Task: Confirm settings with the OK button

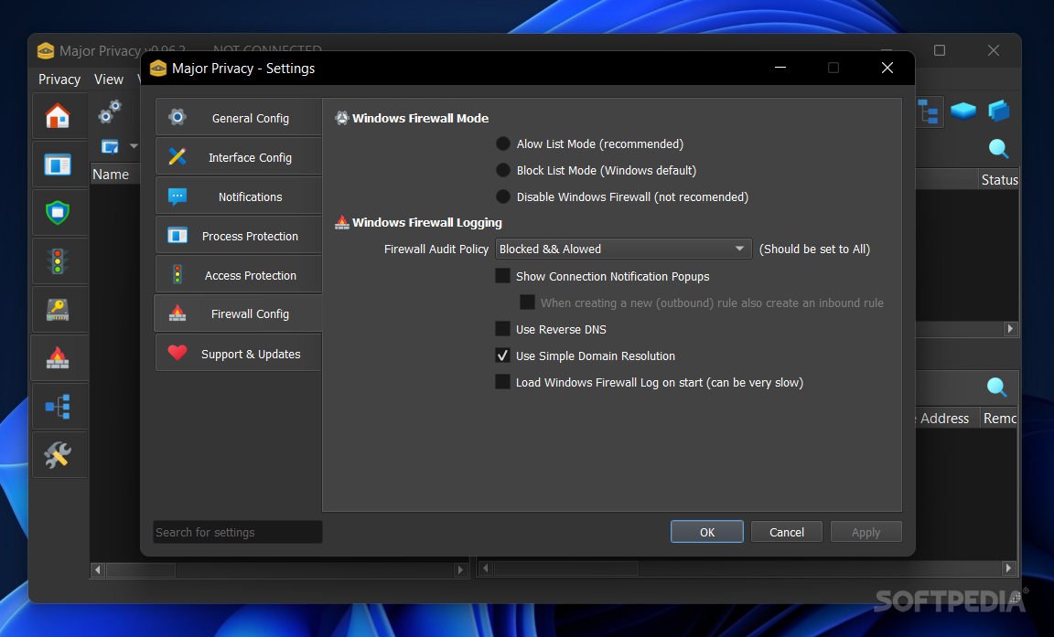Action: point(707,532)
